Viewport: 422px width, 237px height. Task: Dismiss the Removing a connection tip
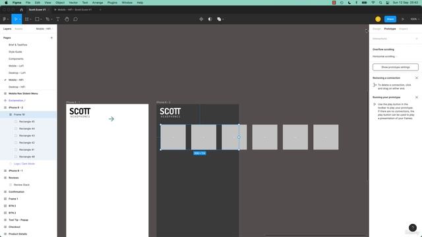[417, 78]
